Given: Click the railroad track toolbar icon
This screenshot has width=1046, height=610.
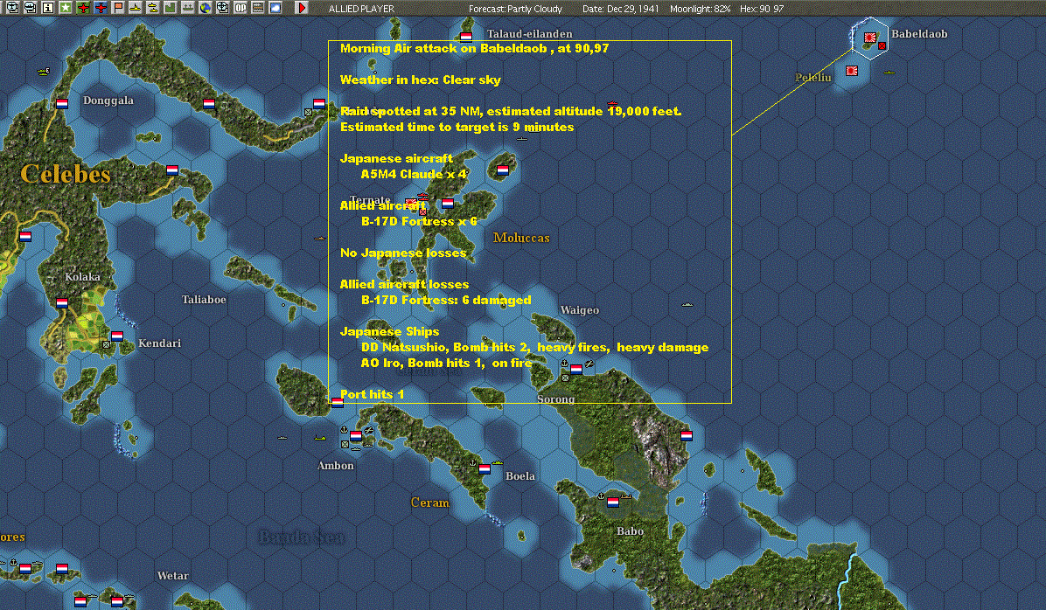Looking at the screenshot, I should click(257, 8).
